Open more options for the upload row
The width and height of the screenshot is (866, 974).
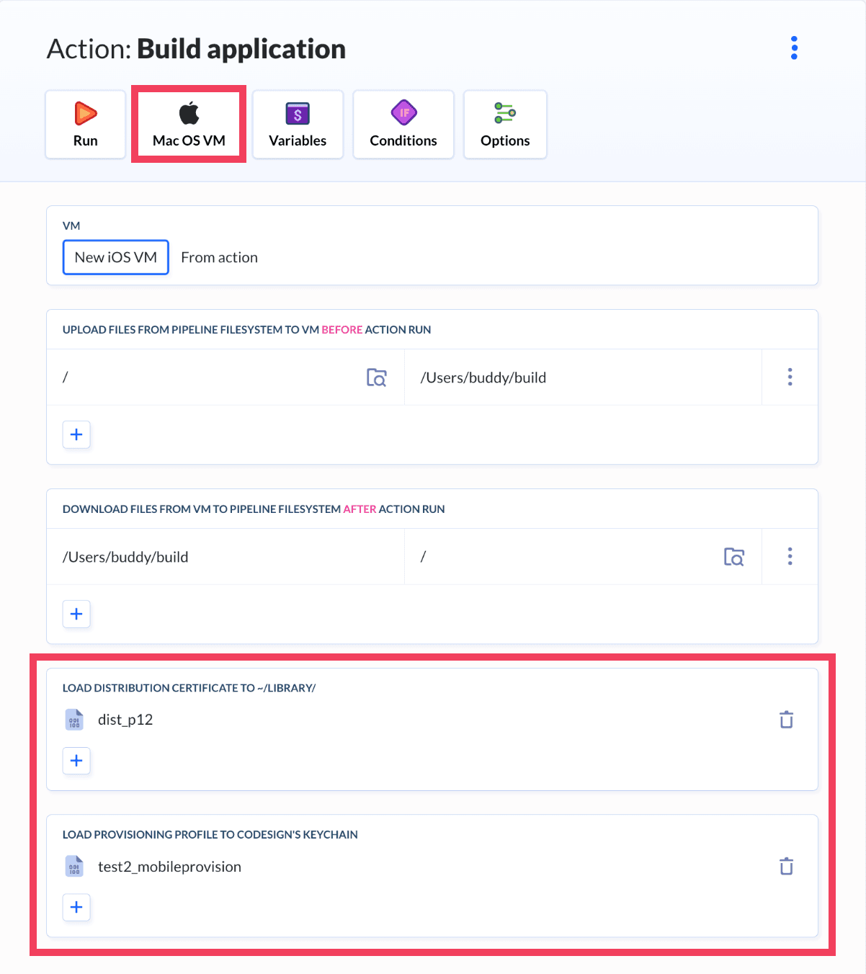[x=790, y=377]
